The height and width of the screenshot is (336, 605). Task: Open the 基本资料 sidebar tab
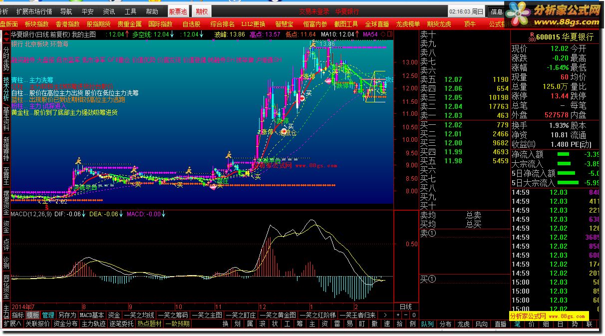6,119
